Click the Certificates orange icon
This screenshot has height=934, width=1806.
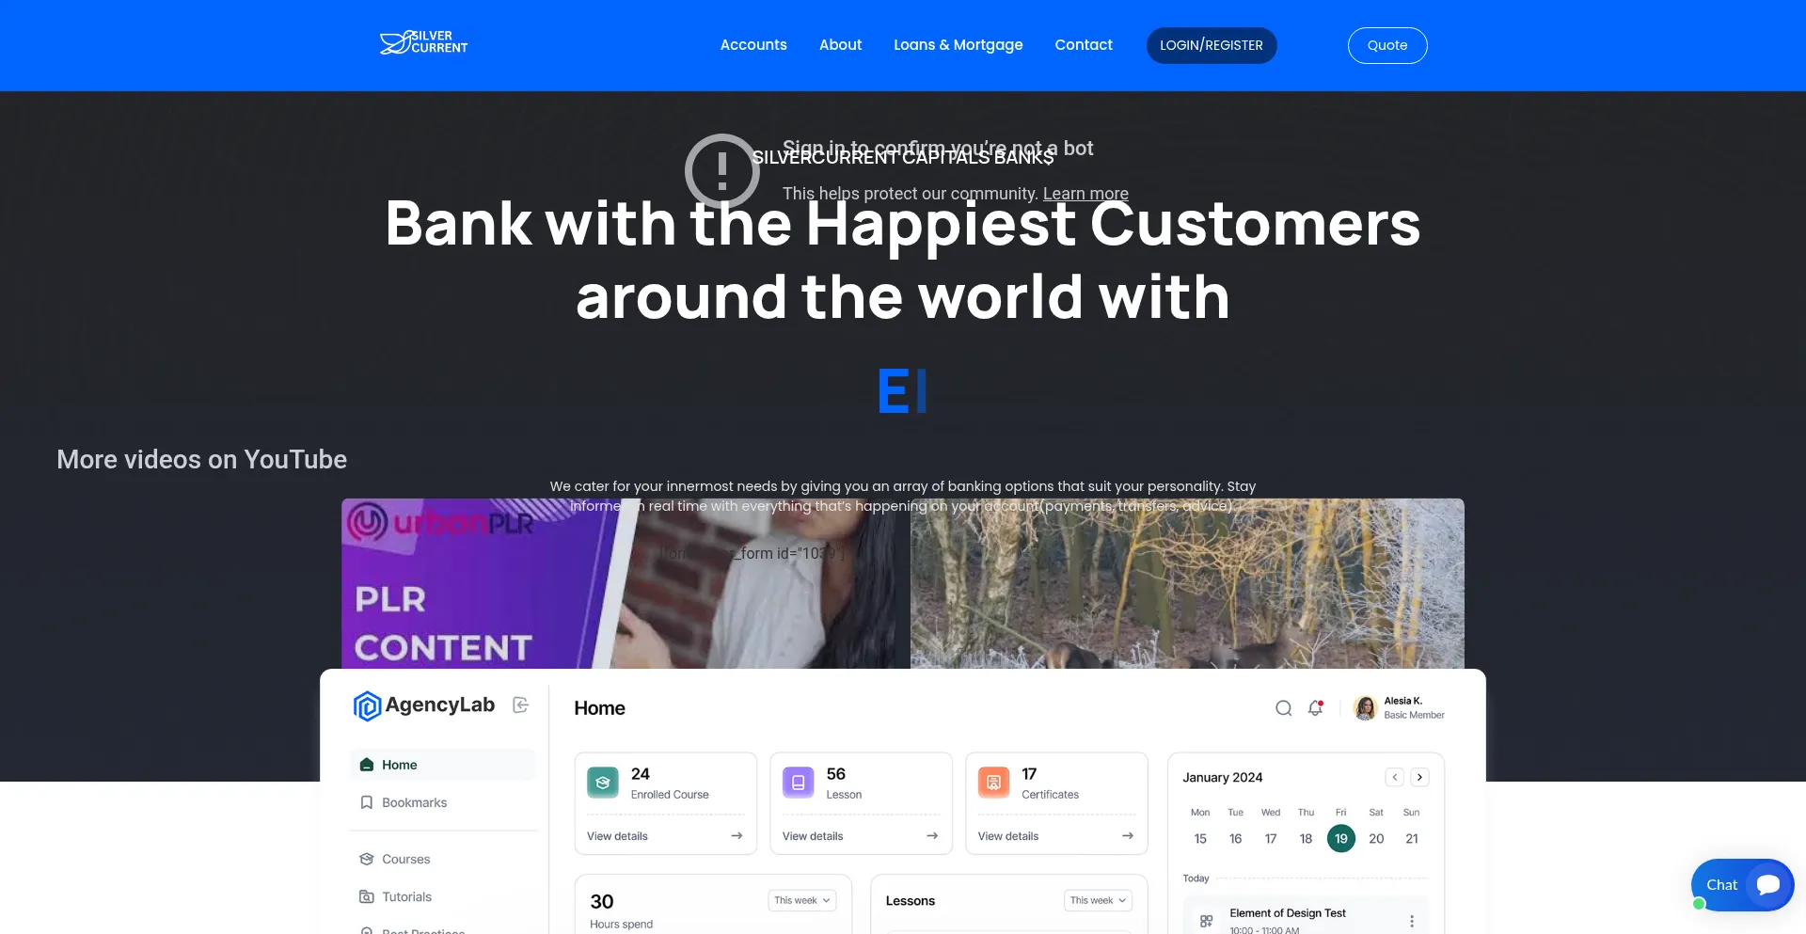pos(993,783)
